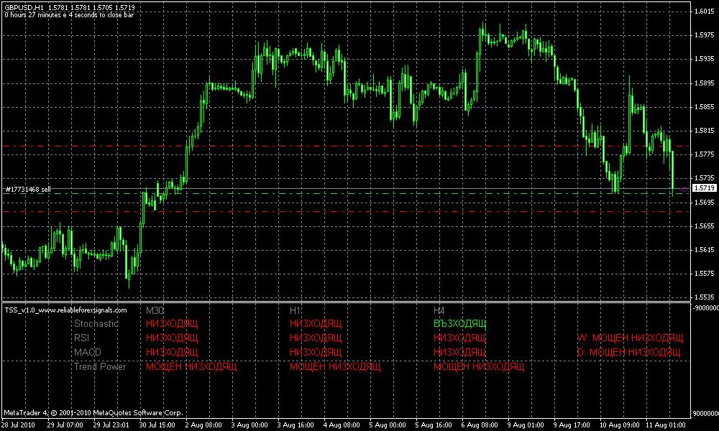
Task: Click the "Trend Power" row label
Action: (x=100, y=366)
